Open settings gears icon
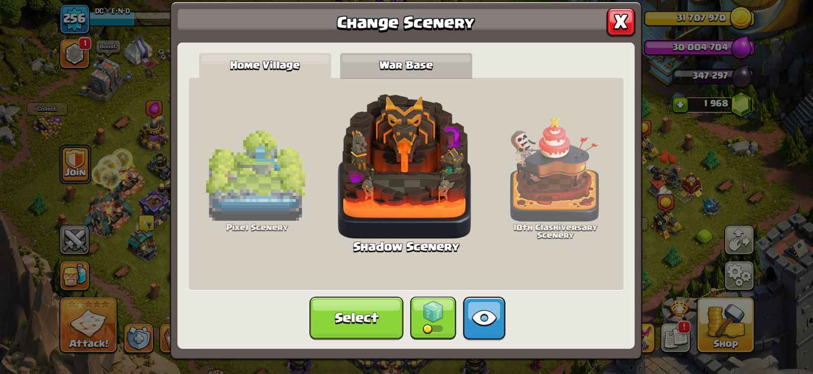This screenshot has width=813, height=374. (x=739, y=275)
